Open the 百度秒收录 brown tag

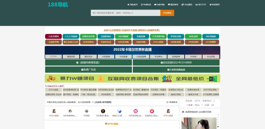pos(106,42)
